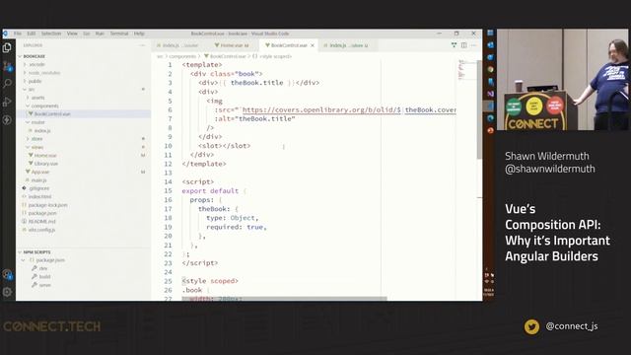Click the Explorer panel more actions ellipsis

point(142,45)
